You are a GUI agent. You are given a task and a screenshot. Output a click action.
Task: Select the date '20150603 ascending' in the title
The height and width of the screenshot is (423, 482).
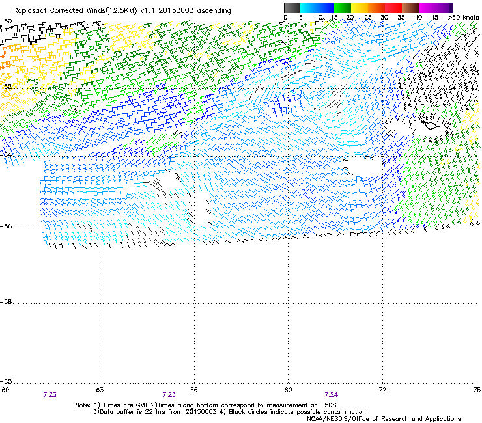pyautogui.click(x=195, y=11)
